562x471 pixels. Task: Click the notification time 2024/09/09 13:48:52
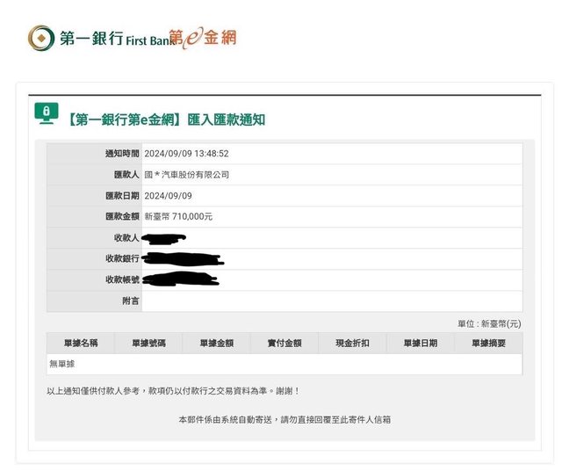point(186,154)
